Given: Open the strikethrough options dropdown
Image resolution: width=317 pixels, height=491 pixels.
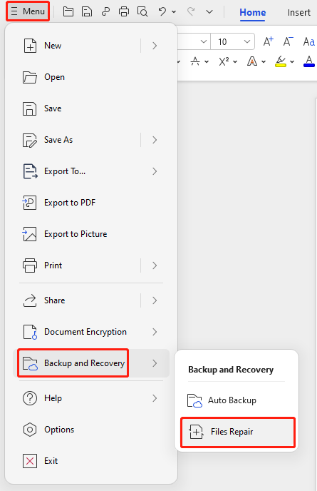Looking at the screenshot, I should click(207, 61).
